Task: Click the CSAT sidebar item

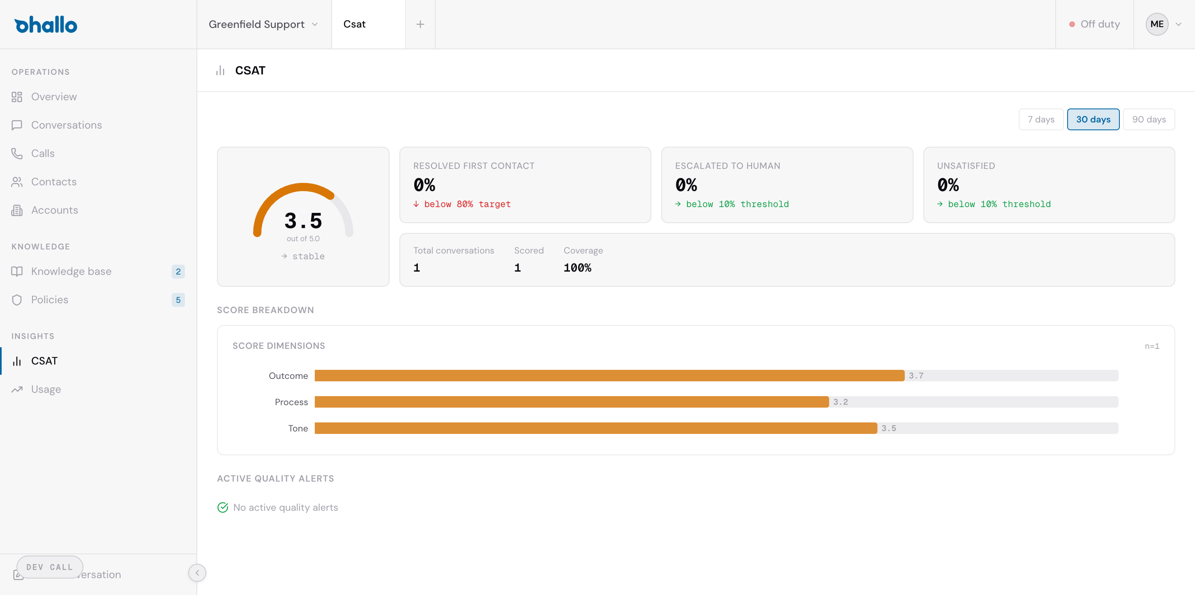Action: pos(98,361)
